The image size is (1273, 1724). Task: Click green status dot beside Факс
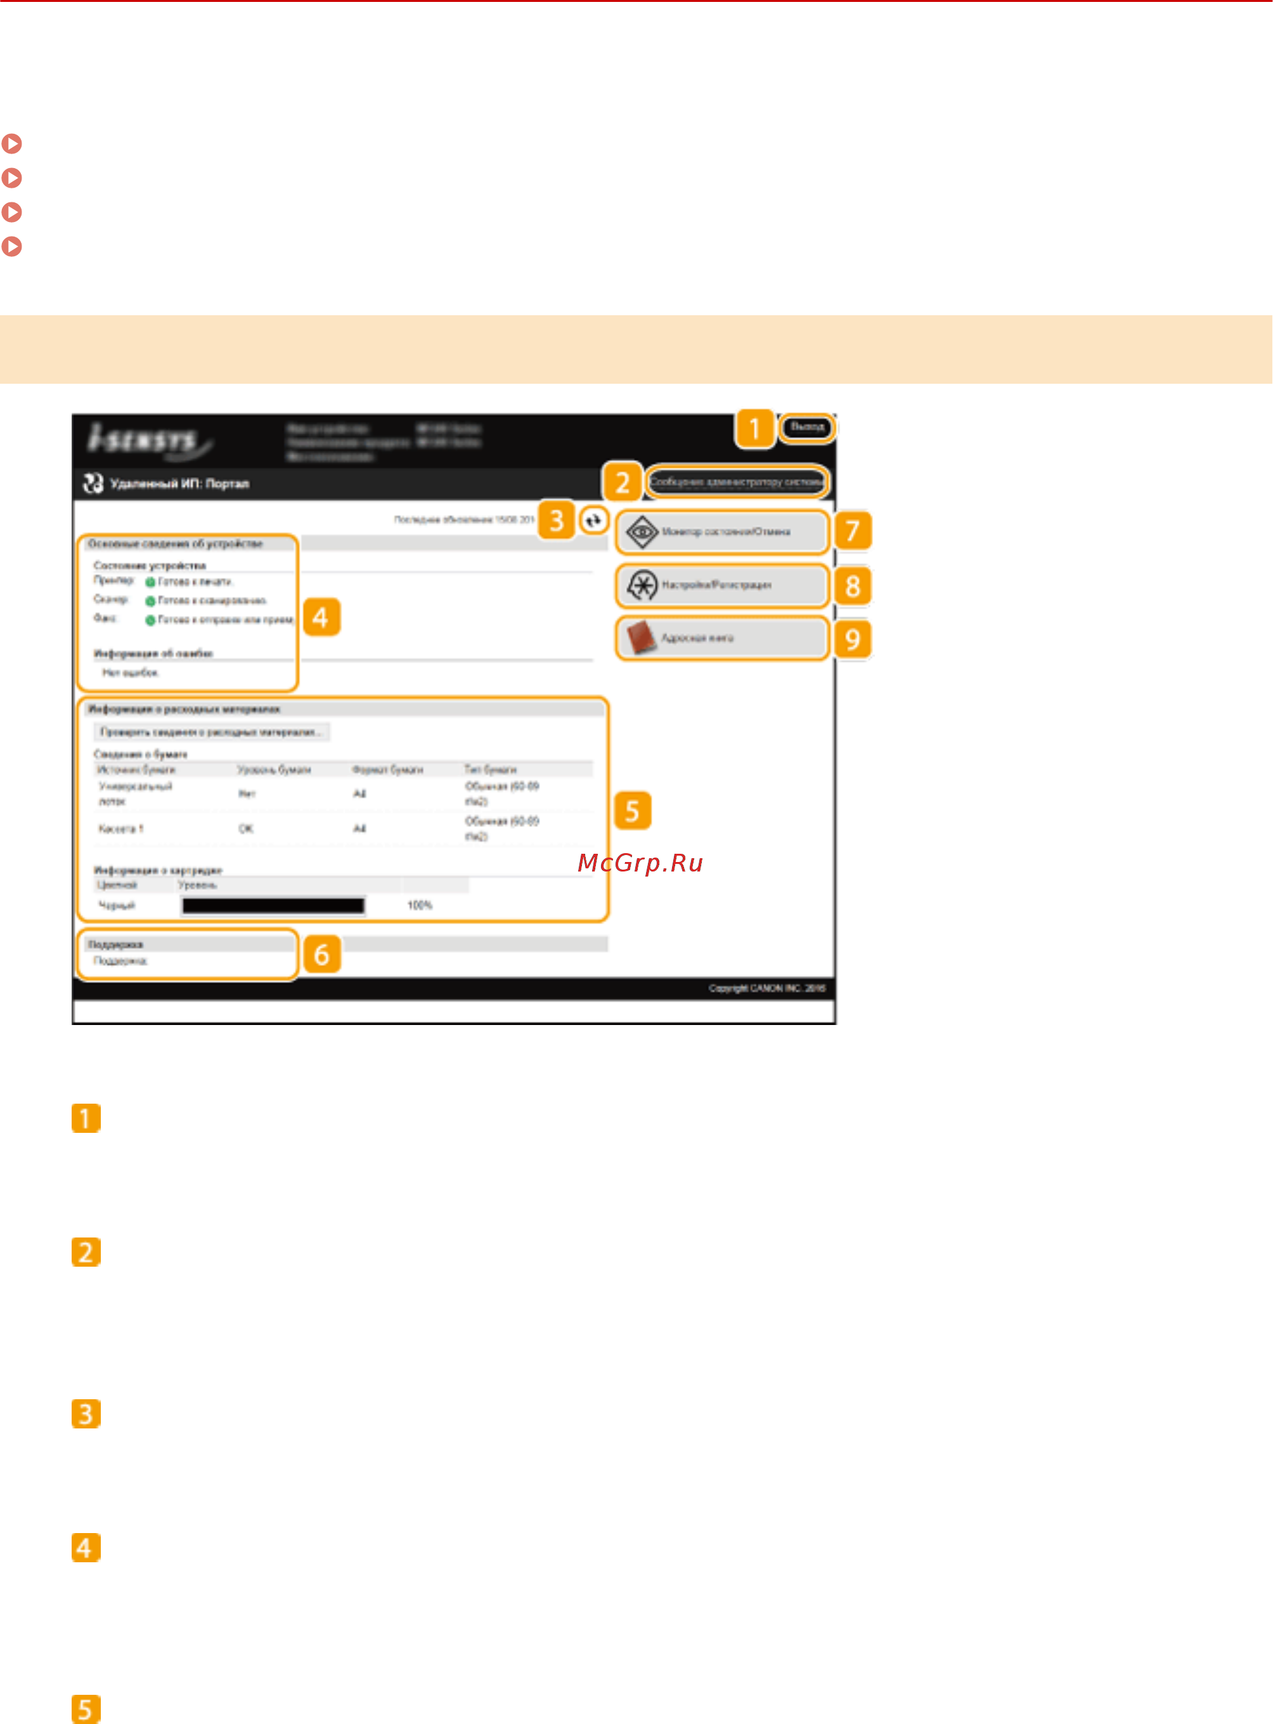[150, 620]
